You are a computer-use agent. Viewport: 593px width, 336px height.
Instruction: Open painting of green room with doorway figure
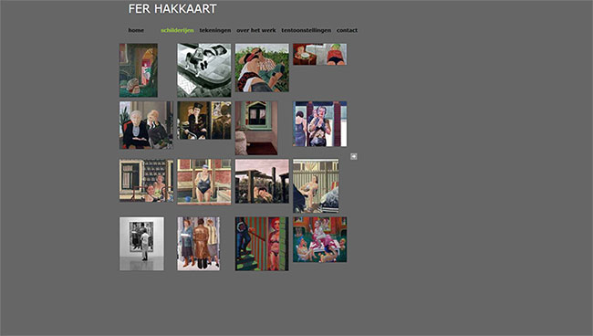139,70
